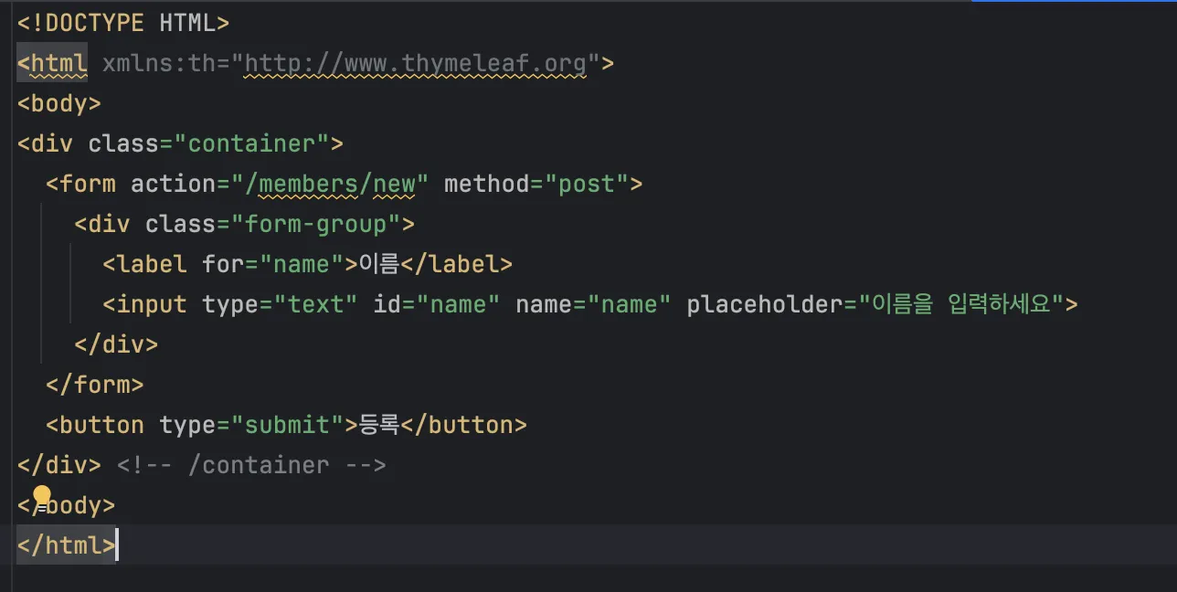Click the closing form tag
Image resolution: width=1177 pixels, height=592 pixels.
[95, 385]
